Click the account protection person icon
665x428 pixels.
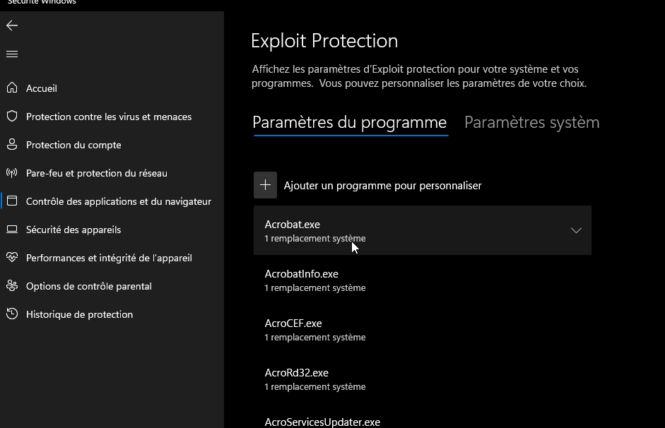click(x=12, y=145)
